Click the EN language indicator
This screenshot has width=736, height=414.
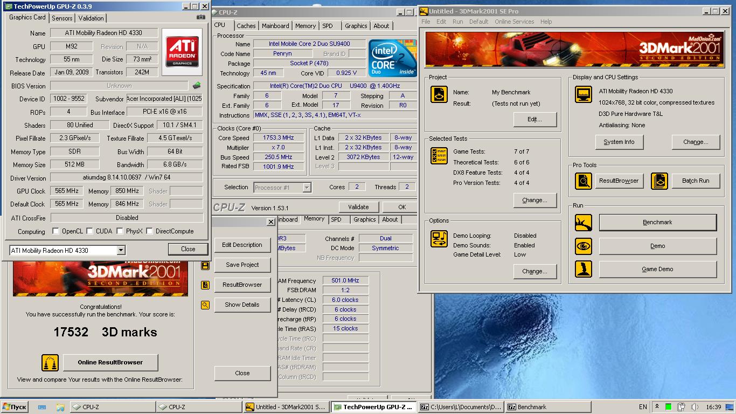643,407
